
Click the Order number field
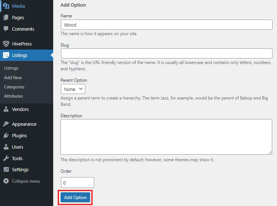[78, 182]
